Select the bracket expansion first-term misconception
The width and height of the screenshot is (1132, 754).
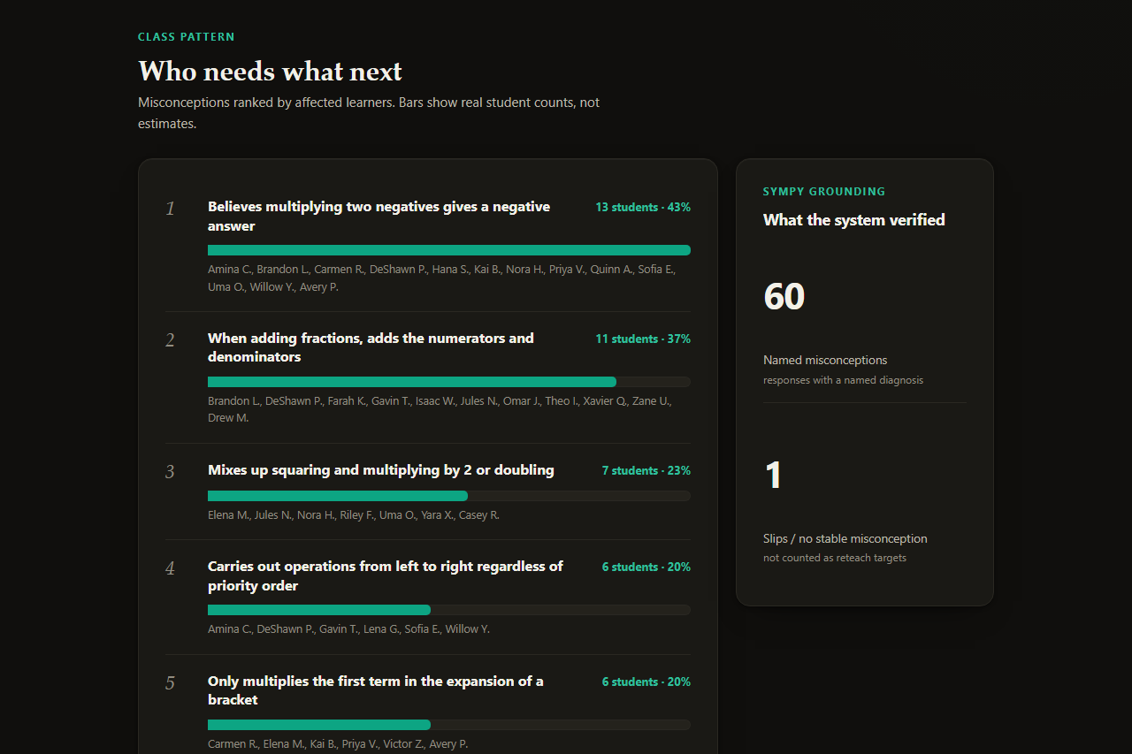point(376,690)
